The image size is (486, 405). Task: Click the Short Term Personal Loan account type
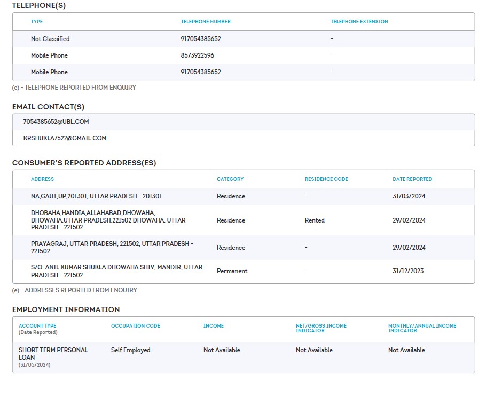coord(53,353)
